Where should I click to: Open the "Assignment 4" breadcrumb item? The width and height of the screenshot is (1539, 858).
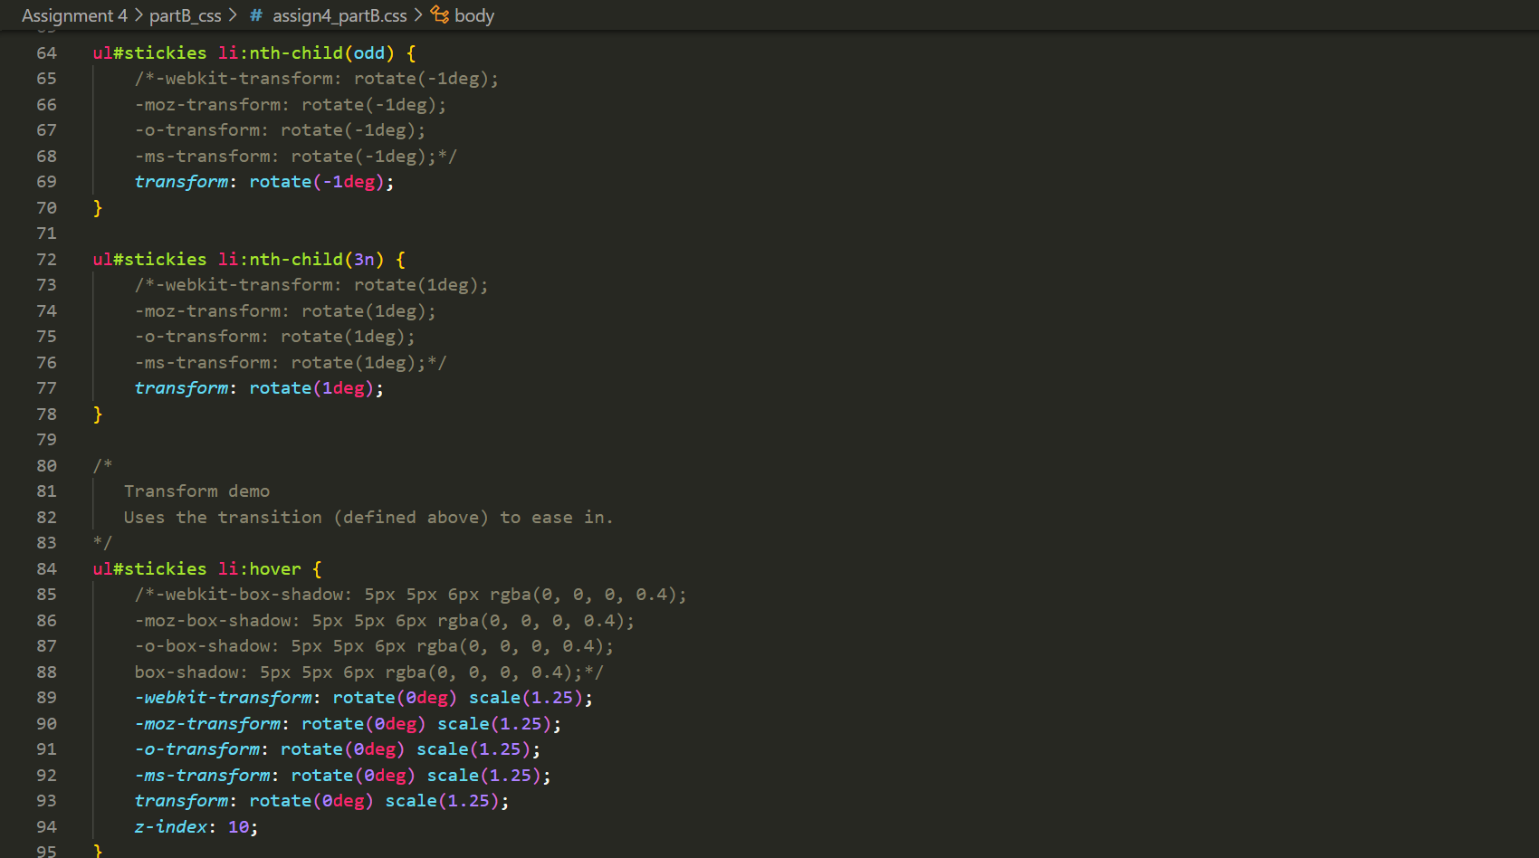(x=75, y=15)
